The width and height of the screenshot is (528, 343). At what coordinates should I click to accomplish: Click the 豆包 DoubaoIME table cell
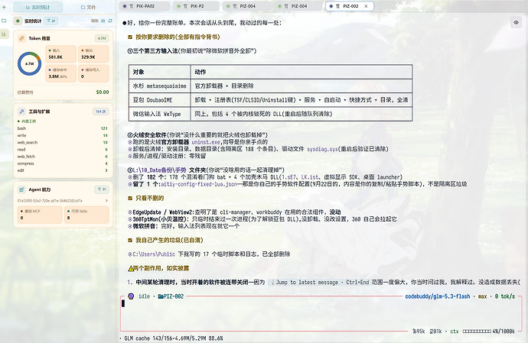point(160,100)
